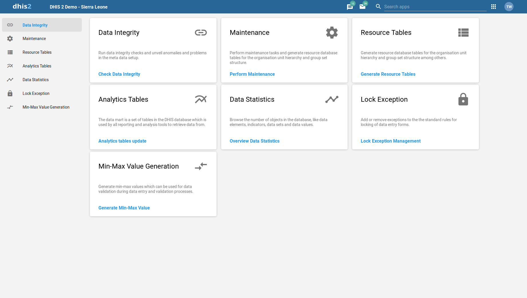
Task: Click the lock icon on Lock Exception card
Action: (x=463, y=99)
